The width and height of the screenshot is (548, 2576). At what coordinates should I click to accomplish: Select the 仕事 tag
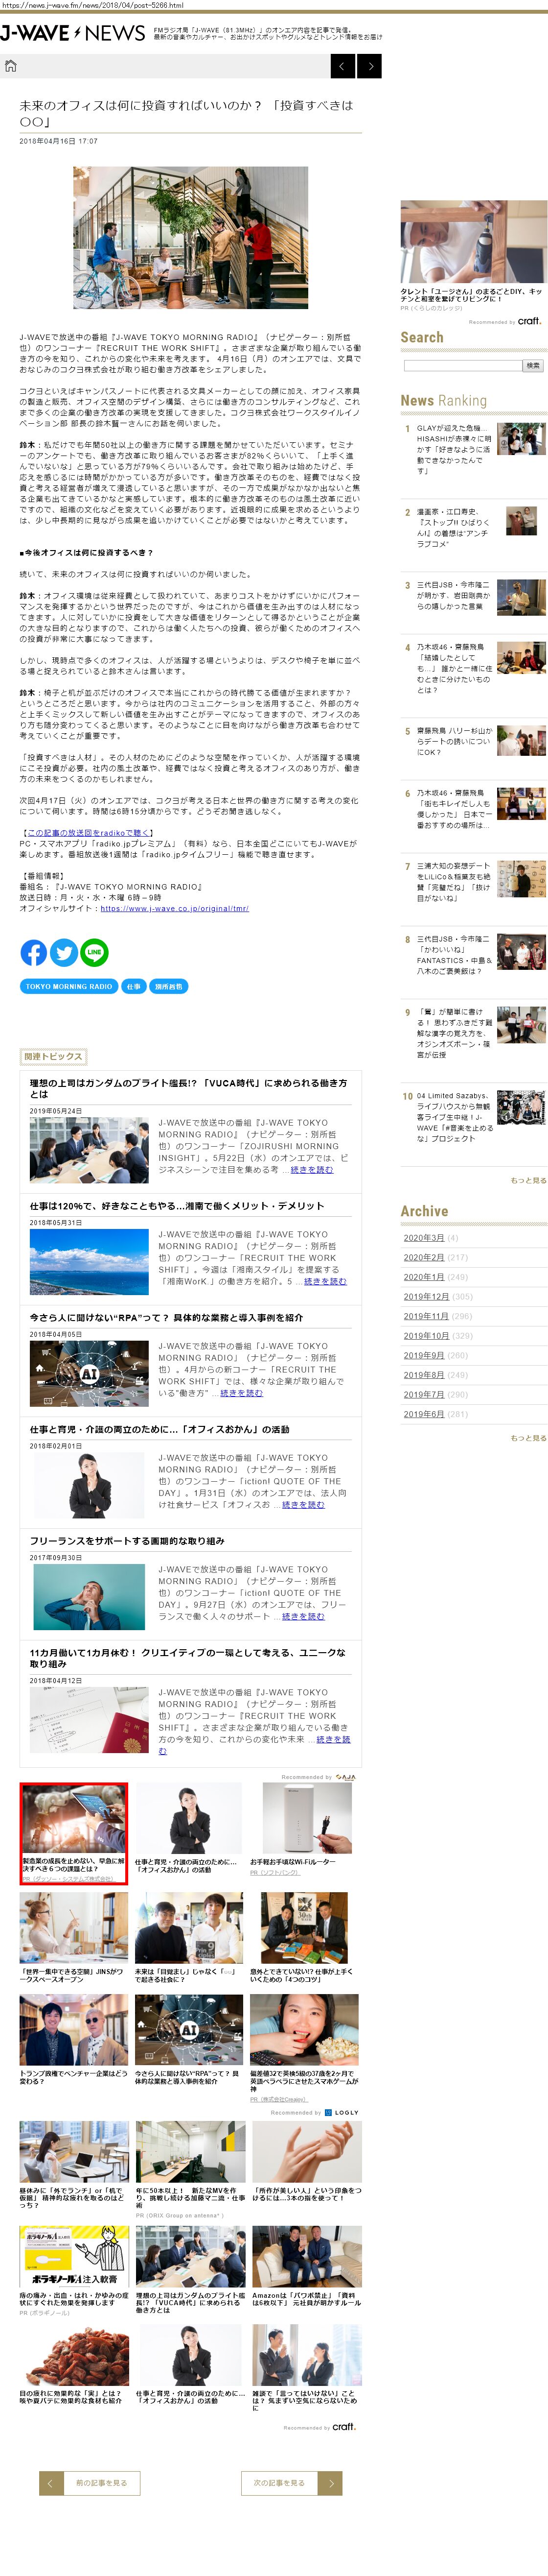[134, 986]
